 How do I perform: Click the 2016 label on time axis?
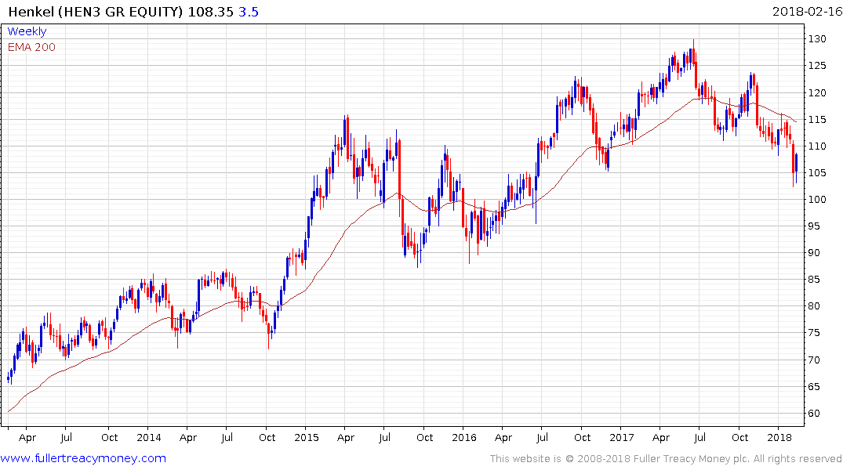(x=464, y=437)
